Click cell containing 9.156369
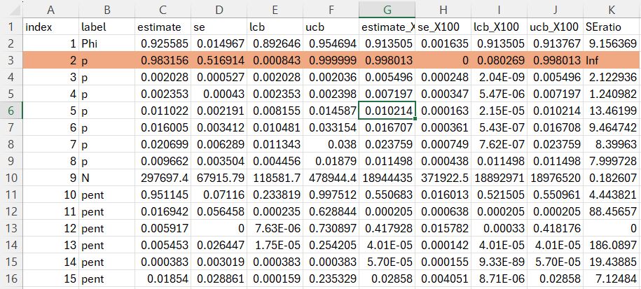Image resolution: width=641 pixels, height=289 pixels. coord(612,43)
